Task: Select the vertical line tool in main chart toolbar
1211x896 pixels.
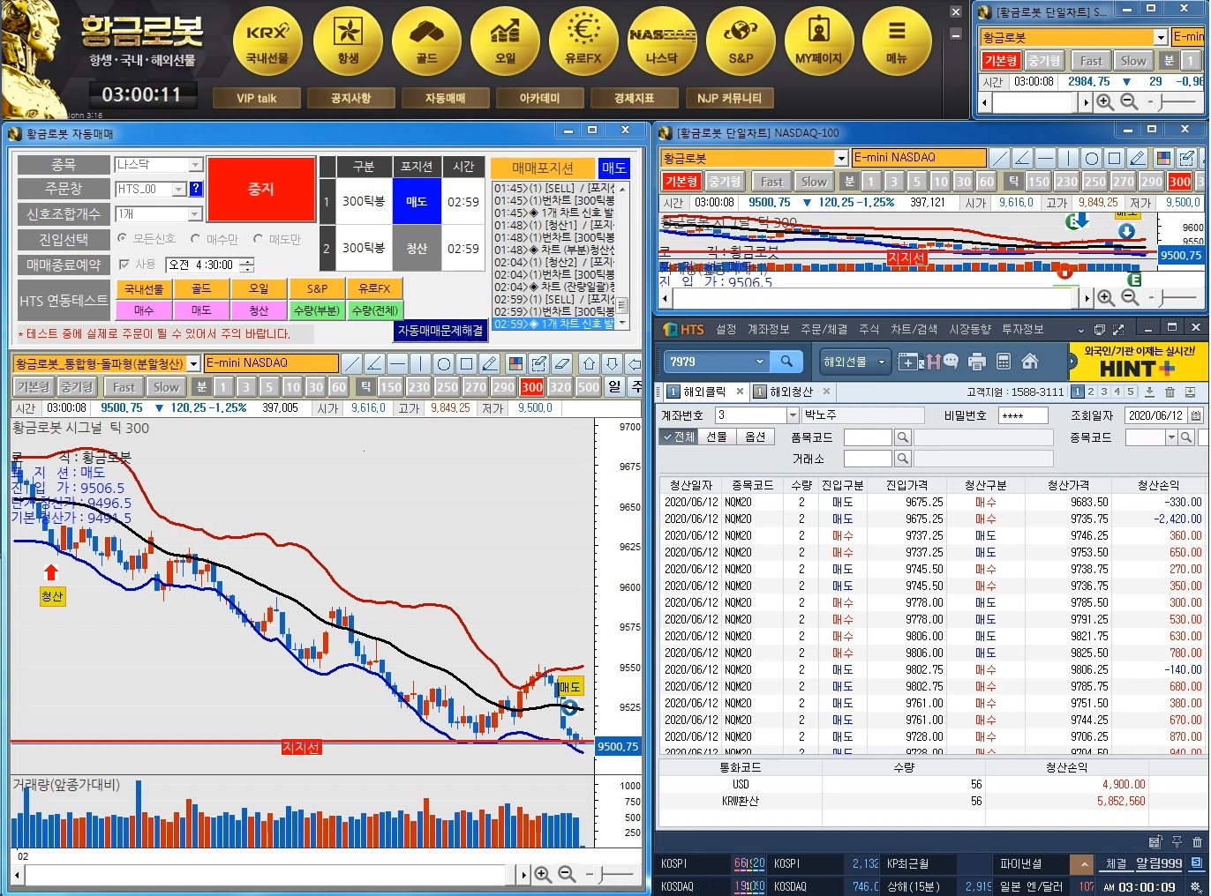Action: 420,363
